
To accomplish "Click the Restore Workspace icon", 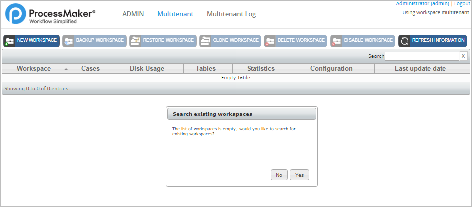I will (x=135, y=41).
